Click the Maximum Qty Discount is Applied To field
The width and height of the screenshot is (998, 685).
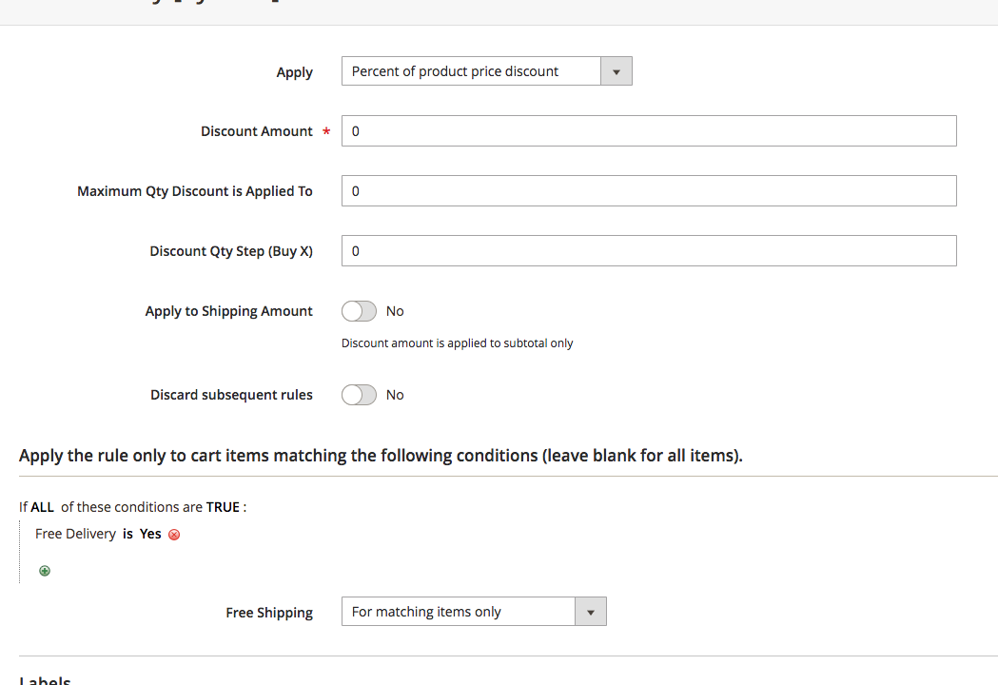click(x=649, y=190)
